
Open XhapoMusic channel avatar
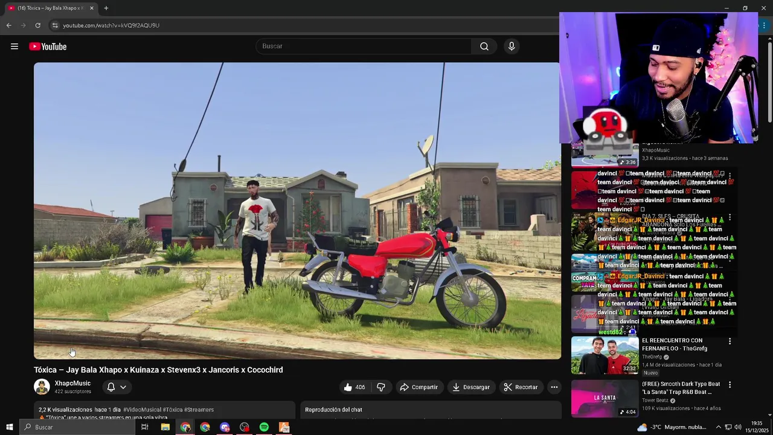(x=42, y=387)
